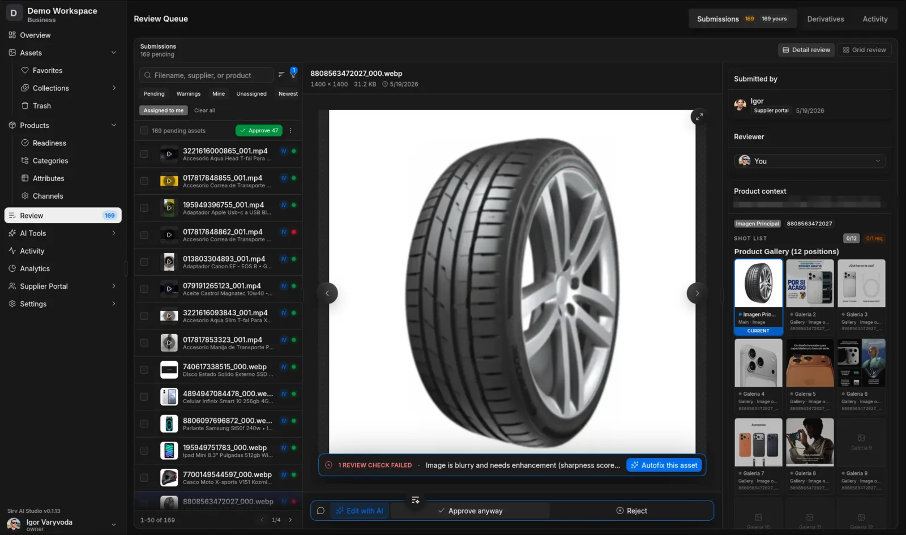The width and height of the screenshot is (906, 535).
Task: Check the 8806097696872_000 row checkbox
Action: point(144,423)
